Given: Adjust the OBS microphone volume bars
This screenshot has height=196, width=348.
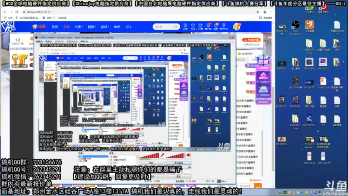Looking at the screenshot, I should pos(149,155).
